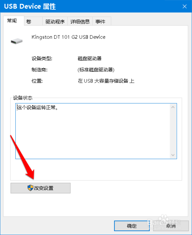The image size is (192, 235).
Task: Click the status box scroll-down arrow
Action: 173,155
